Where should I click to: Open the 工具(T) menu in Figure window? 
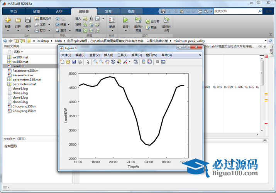click(x=122, y=55)
